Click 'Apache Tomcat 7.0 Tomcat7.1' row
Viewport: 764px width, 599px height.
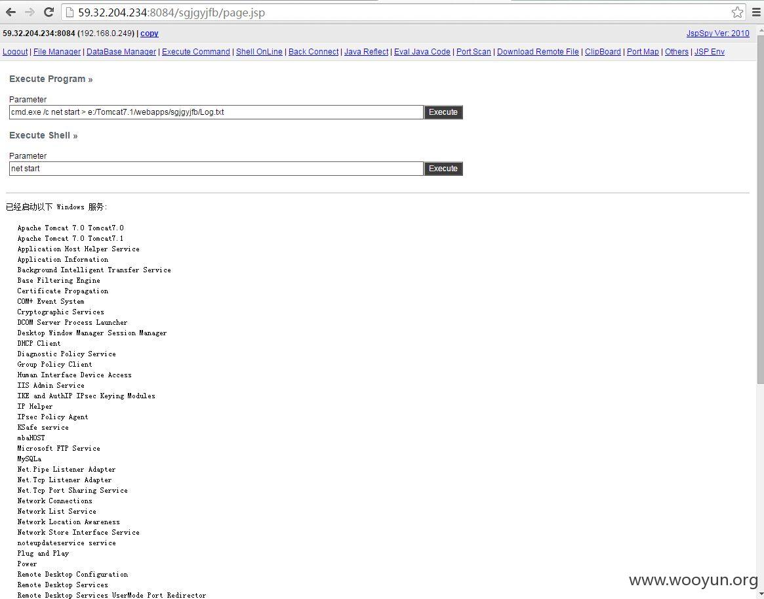(71, 239)
